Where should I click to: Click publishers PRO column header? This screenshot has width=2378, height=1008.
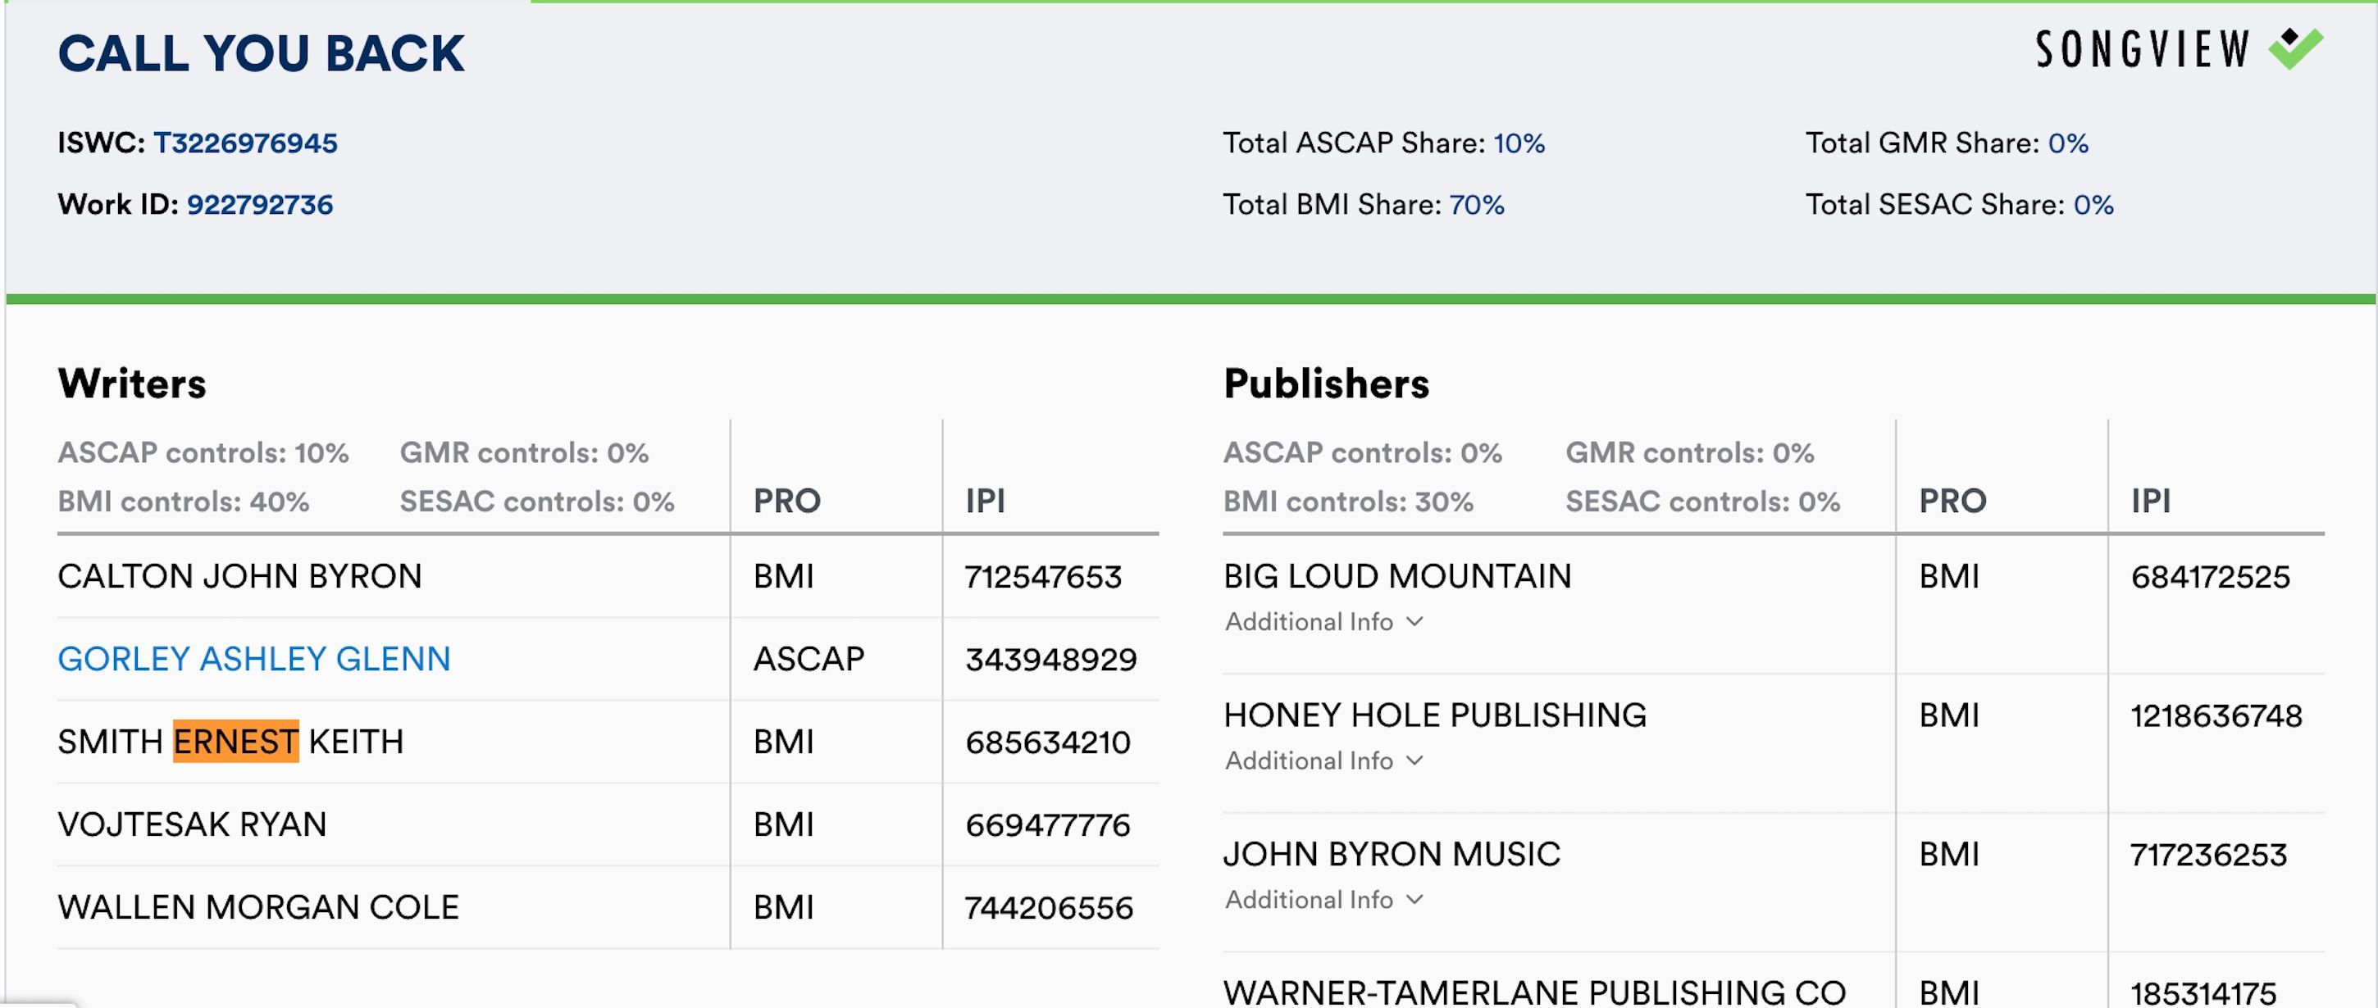(1952, 501)
